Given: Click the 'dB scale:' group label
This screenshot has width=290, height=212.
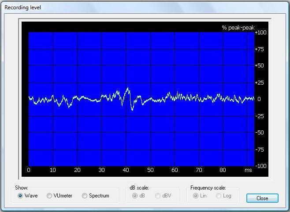Looking at the screenshot, I should pos(139,188).
